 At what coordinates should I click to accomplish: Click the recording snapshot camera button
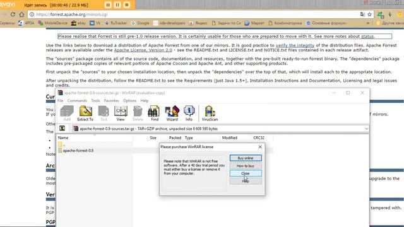pyautogui.click(x=108, y=5)
